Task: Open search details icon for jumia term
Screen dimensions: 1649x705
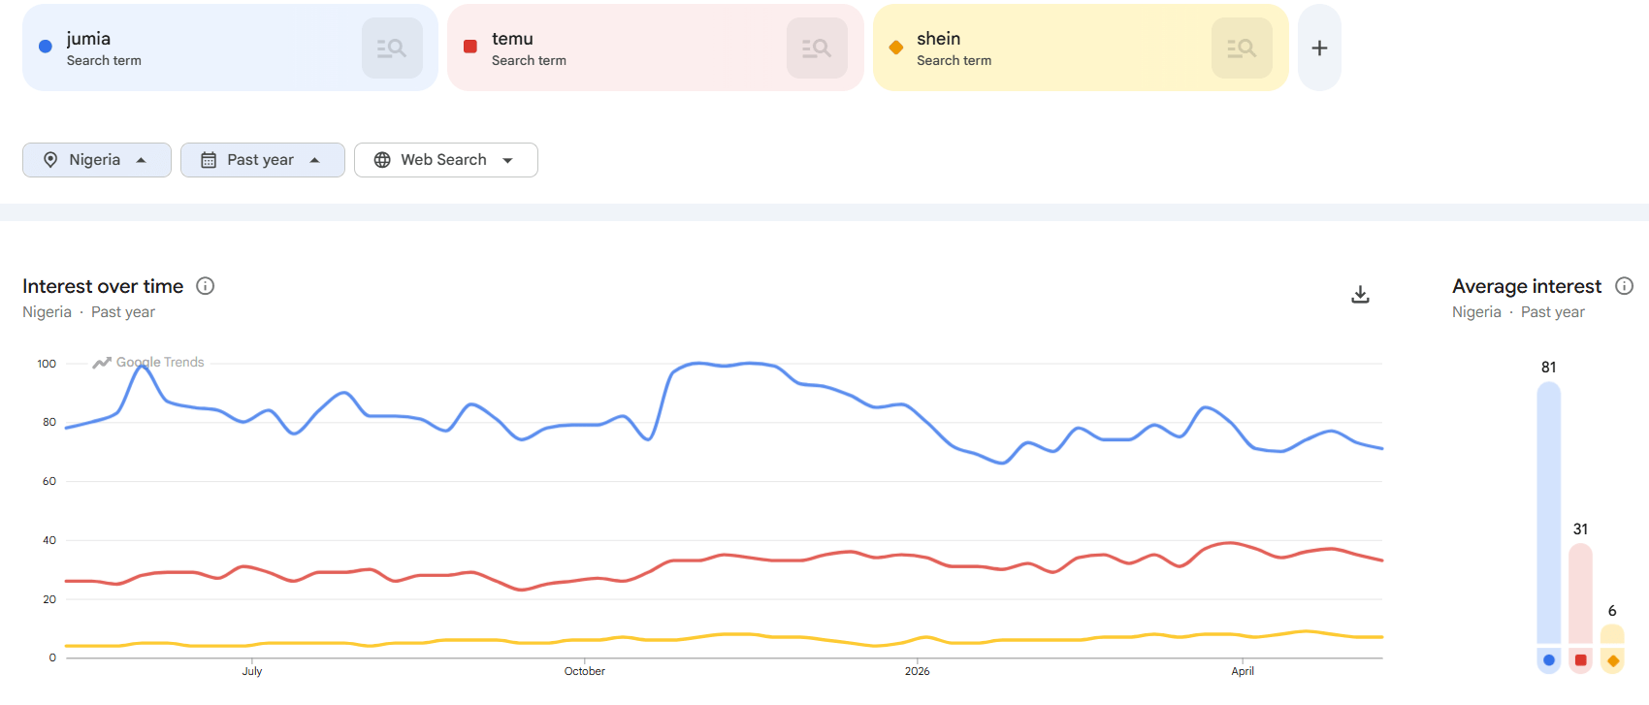Action: pos(392,48)
